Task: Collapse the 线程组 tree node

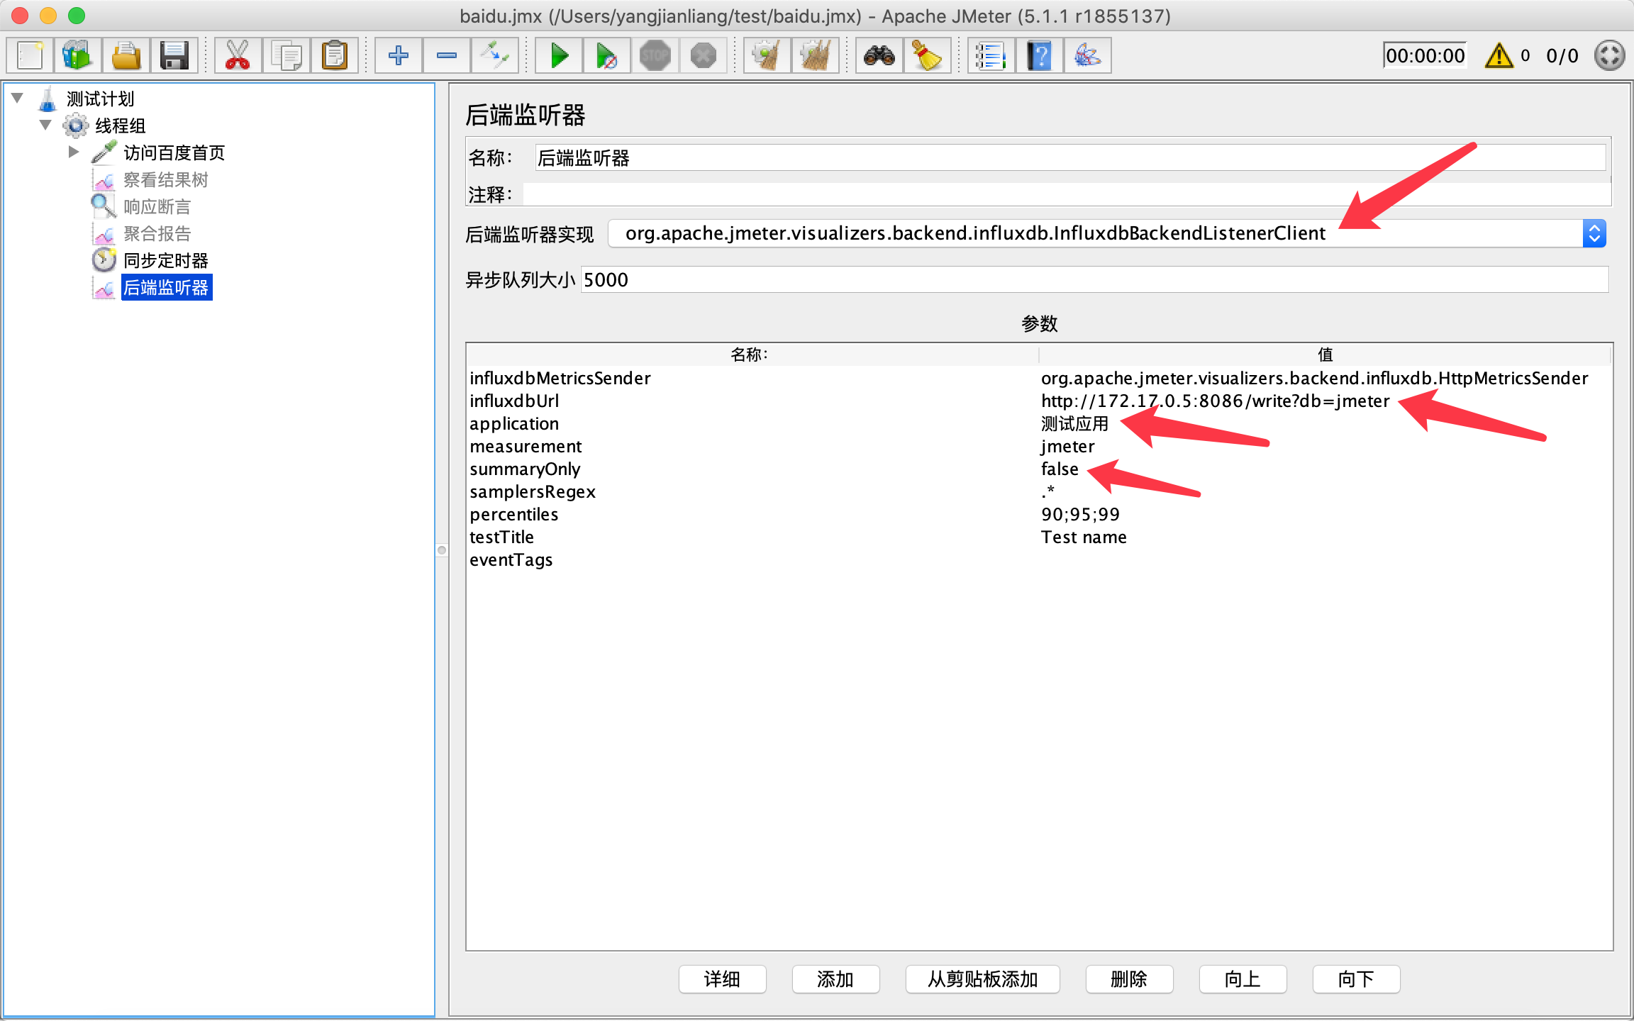Action: (45, 125)
